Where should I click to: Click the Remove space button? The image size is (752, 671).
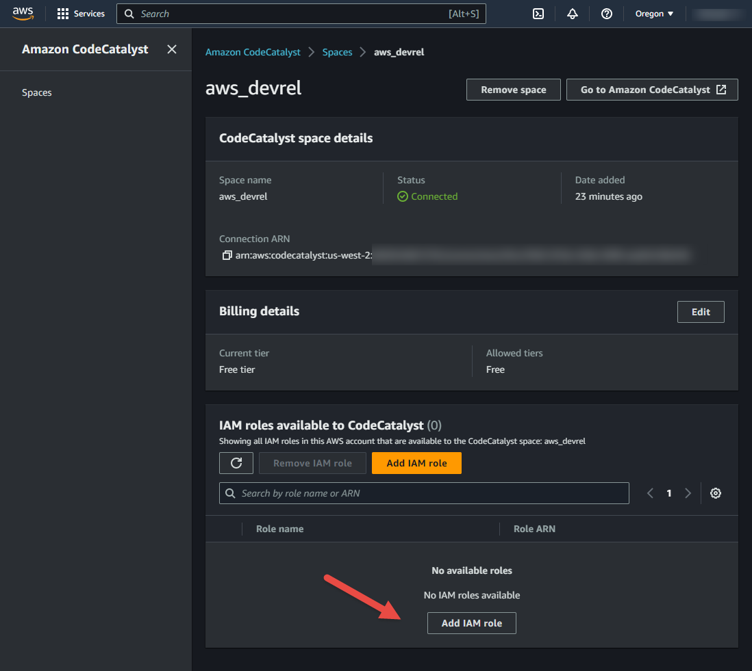click(513, 90)
